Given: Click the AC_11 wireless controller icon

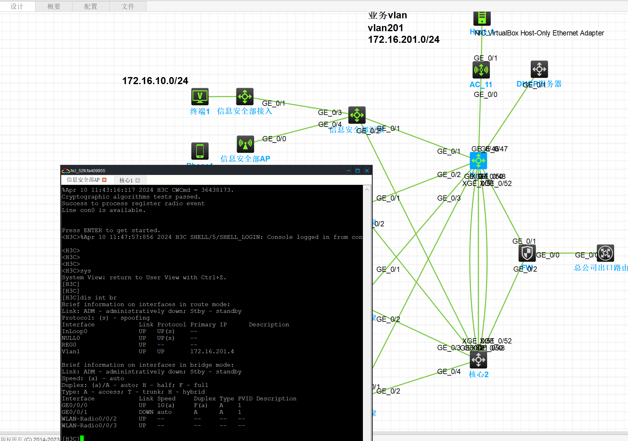Looking at the screenshot, I should point(481,70).
